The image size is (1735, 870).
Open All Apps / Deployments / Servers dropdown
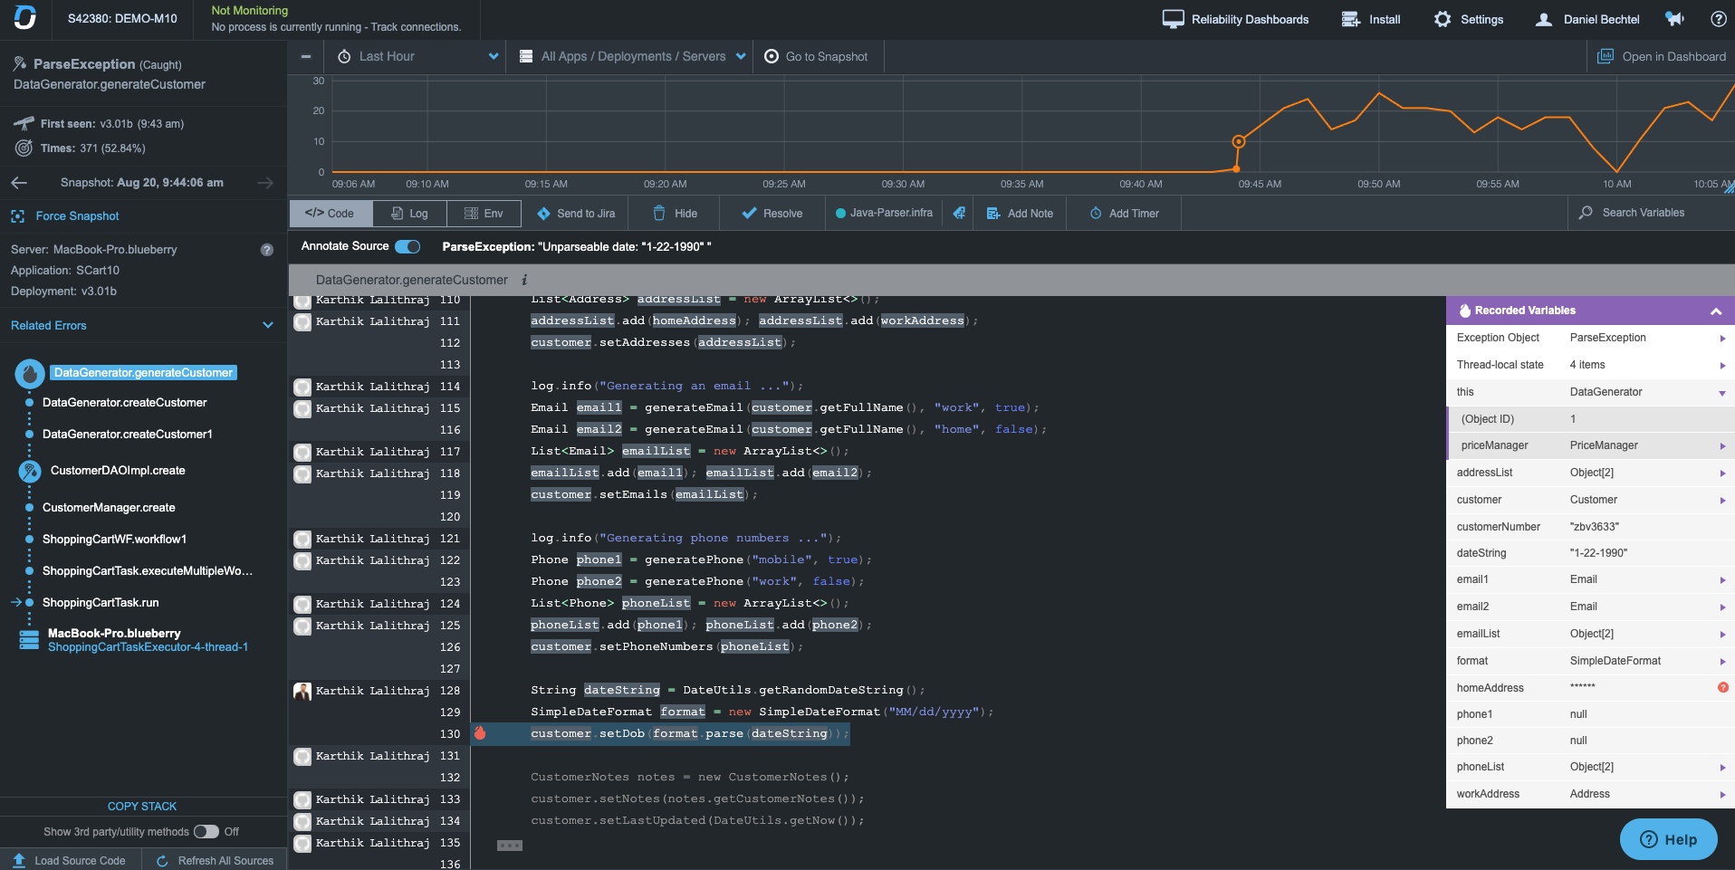click(633, 56)
